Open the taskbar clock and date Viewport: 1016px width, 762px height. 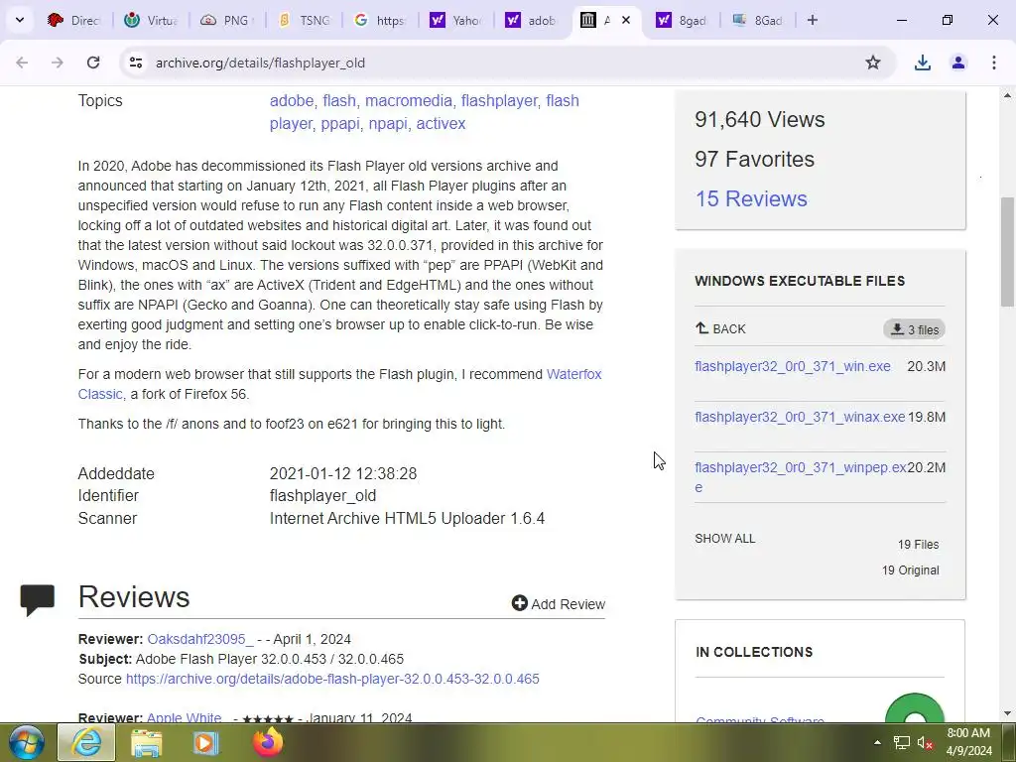[969, 742]
